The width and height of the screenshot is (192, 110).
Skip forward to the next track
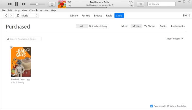(24, 4)
